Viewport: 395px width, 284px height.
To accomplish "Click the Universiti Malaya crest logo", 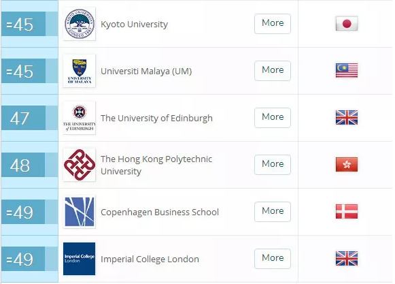I will (x=79, y=71).
